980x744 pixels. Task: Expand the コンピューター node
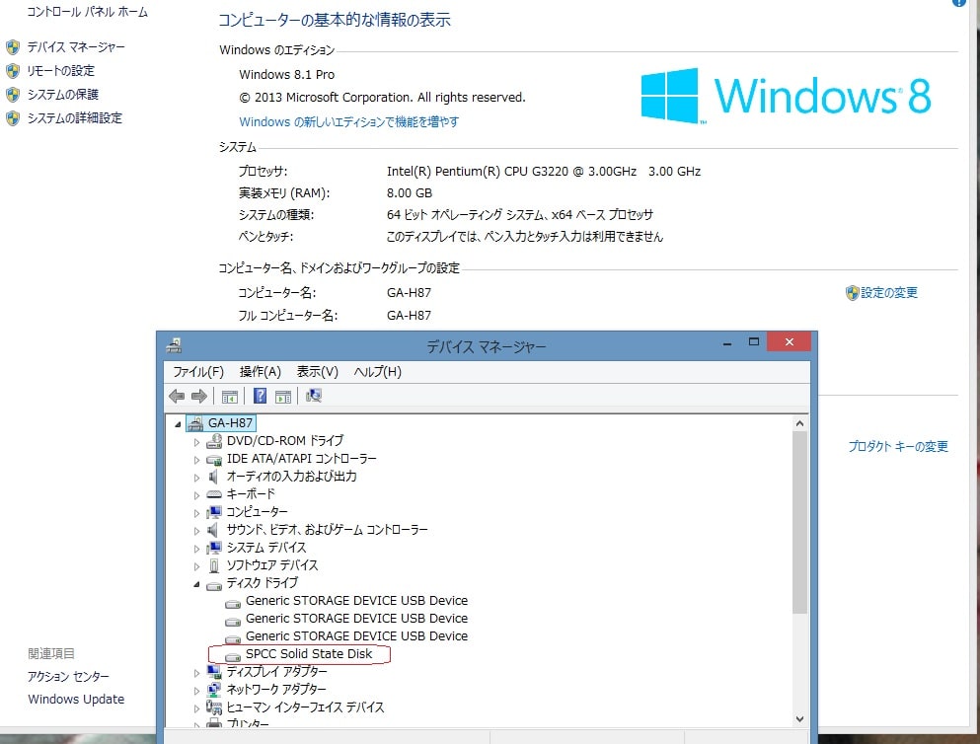coord(196,513)
